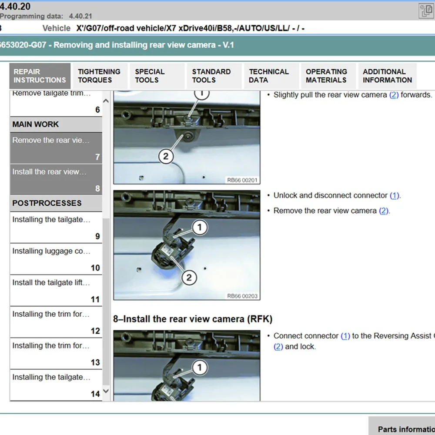The height and width of the screenshot is (435, 435).
Task: Open step 14 Installing the tailgate
Action: click(56, 385)
